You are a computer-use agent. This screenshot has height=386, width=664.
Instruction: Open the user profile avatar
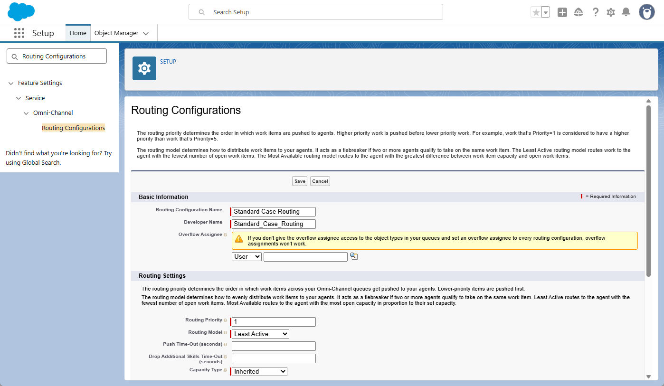coord(646,12)
